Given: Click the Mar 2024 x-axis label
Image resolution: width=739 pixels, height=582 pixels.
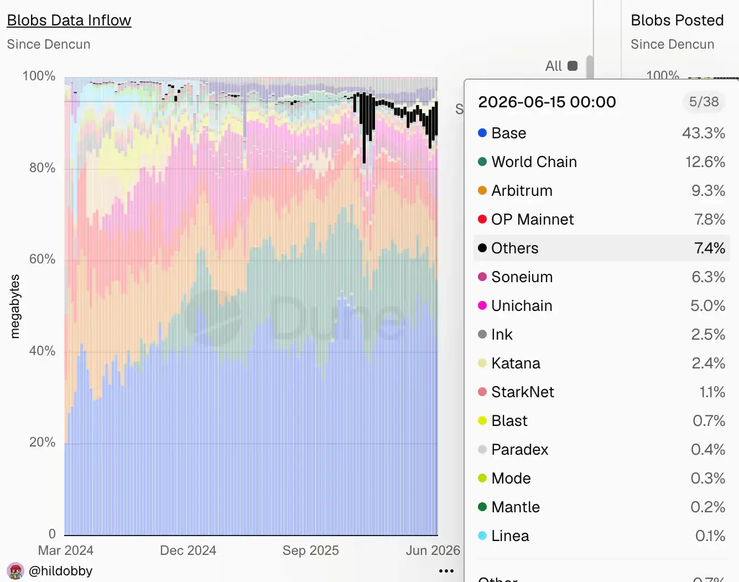Looking at the screenshot, I should coord(66,550).
